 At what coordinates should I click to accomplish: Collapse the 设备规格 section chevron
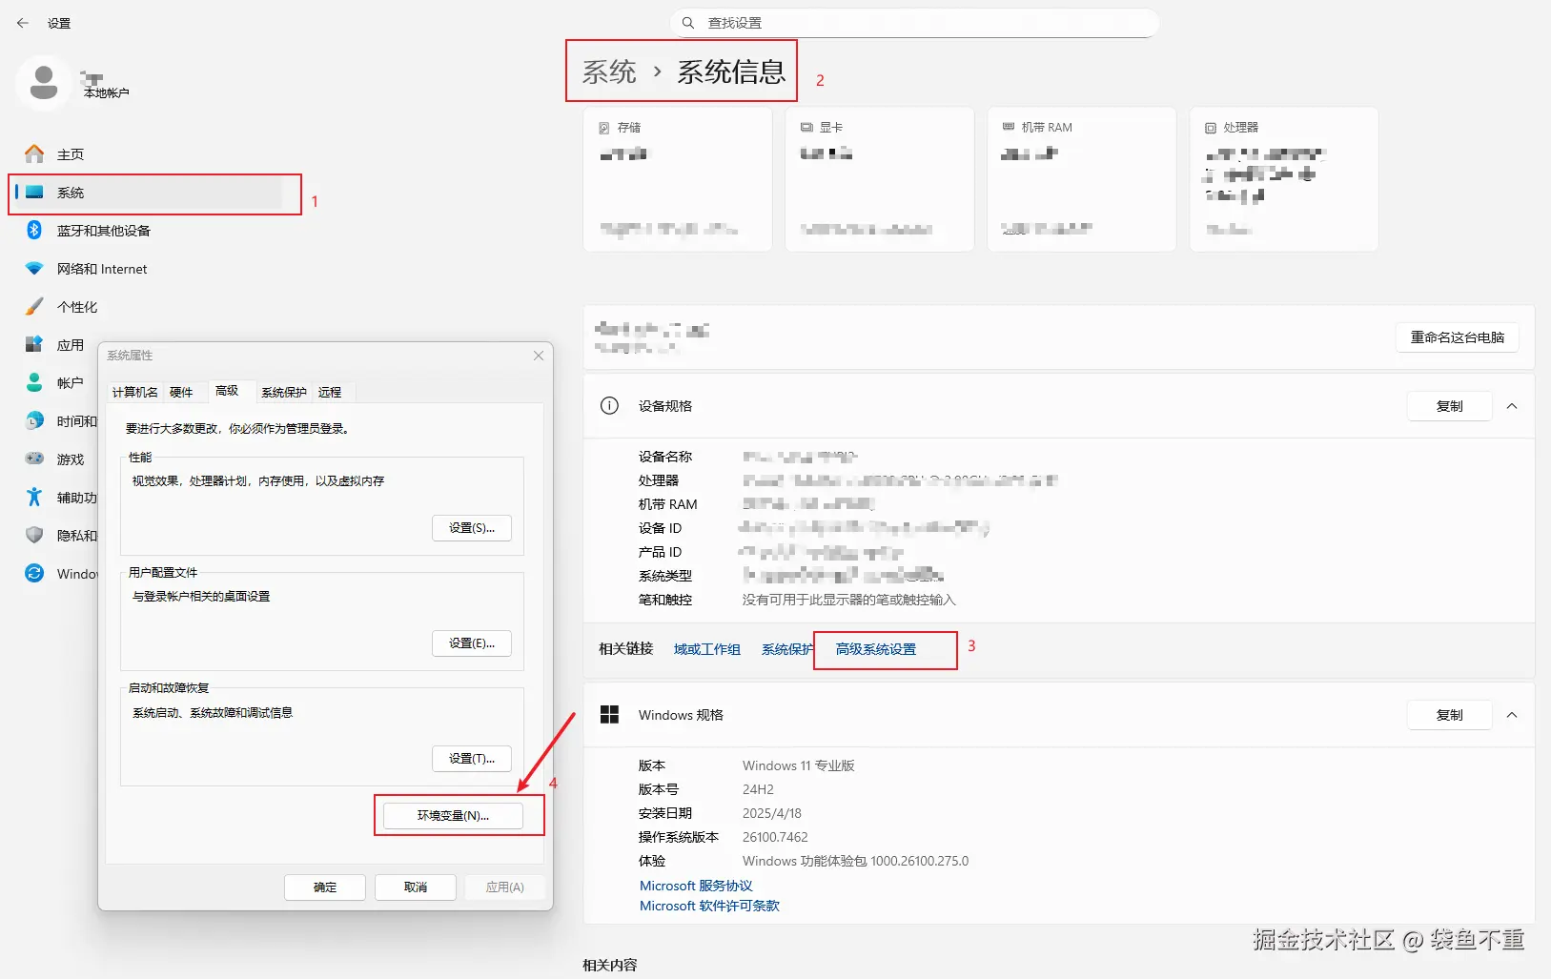(x=1512, y=406)
